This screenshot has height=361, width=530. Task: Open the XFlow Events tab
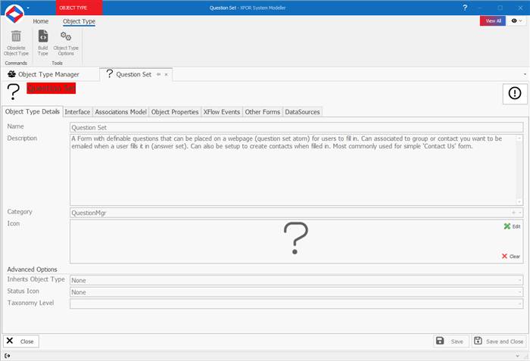click(222, 112)
